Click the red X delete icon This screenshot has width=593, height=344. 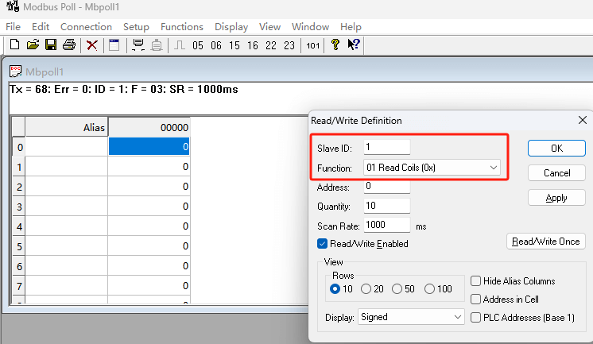(92, 45)
